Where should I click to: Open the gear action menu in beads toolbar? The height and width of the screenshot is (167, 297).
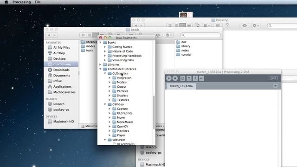coord(168,35)
